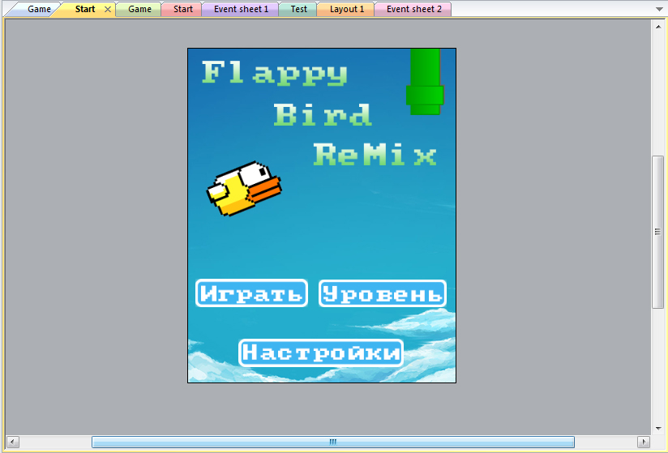Click the Уровень button object
Viewport: 668px width, 453px height.
382,293
